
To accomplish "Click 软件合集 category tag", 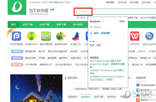I will click(x=17, y=65).
